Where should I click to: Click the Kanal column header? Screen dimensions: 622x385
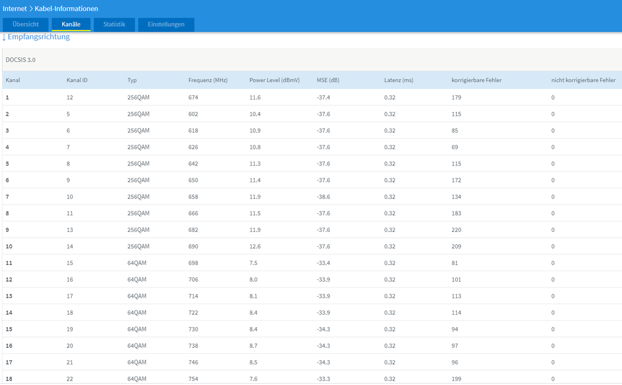[14, 80]
